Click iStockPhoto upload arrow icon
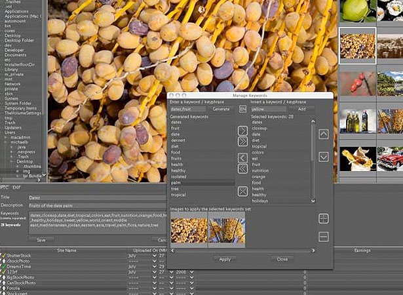Viewport: 403px width, 295px height. point(3,261)
